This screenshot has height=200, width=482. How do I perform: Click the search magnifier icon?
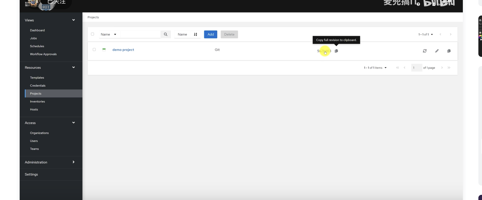click(x=166, y=34)
